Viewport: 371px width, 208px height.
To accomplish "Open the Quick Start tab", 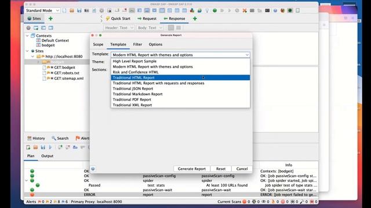I will coord(118,18).
